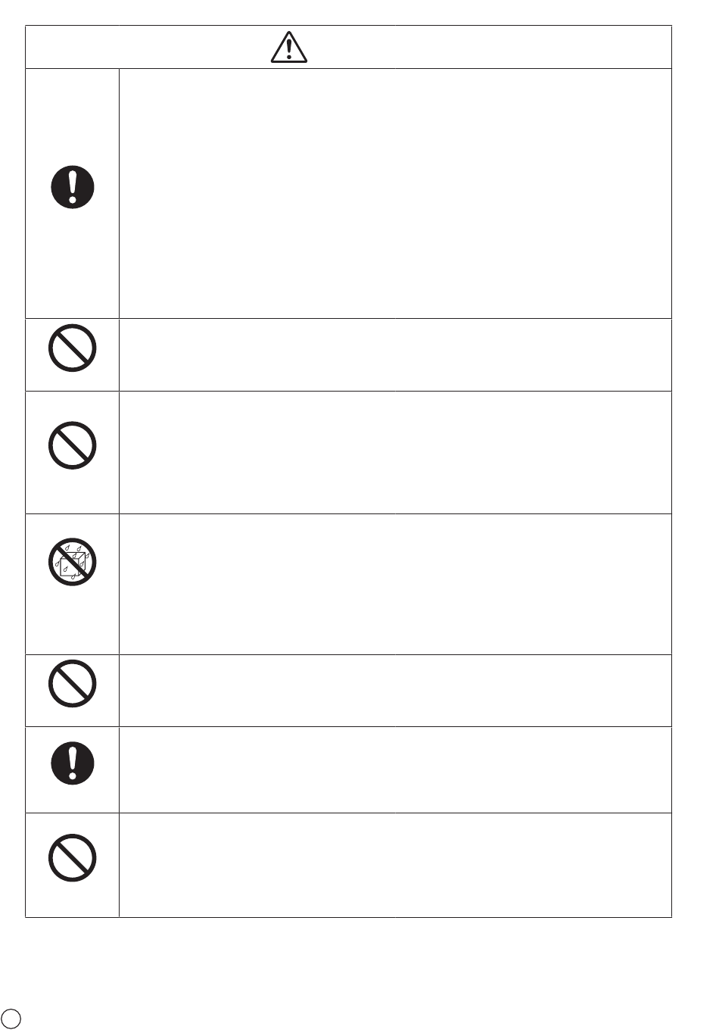Click the exclamation mark inside the warning triangle
The height and width of the screenshot is (1033, 719).
[x=289, y=50]
